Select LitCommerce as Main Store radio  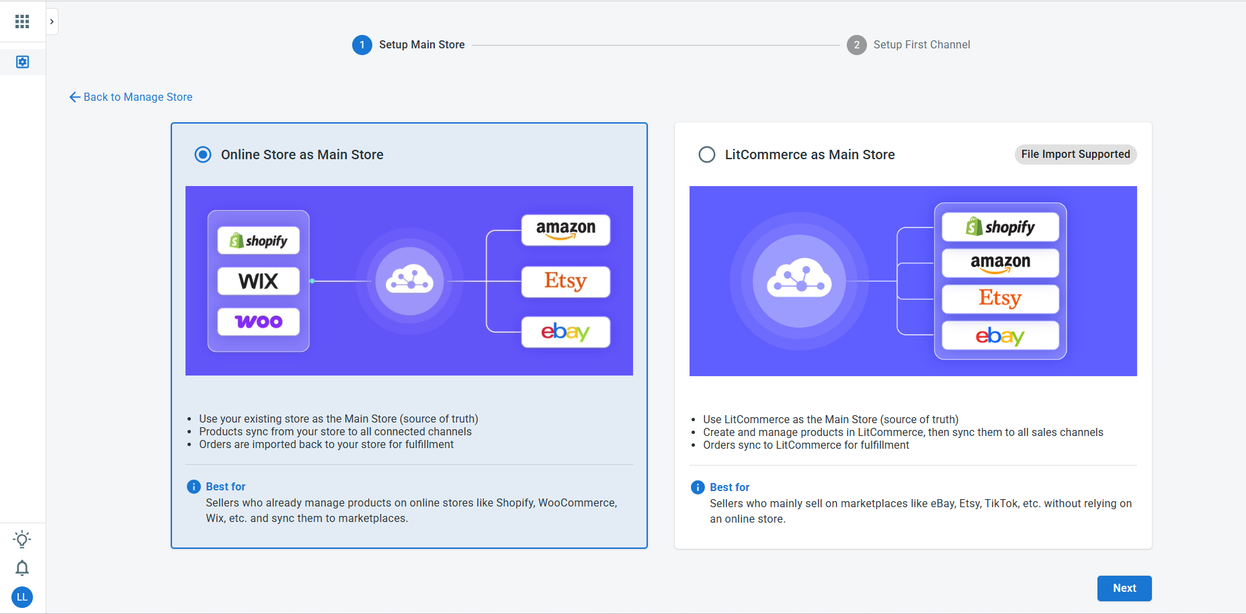point(707,155)
